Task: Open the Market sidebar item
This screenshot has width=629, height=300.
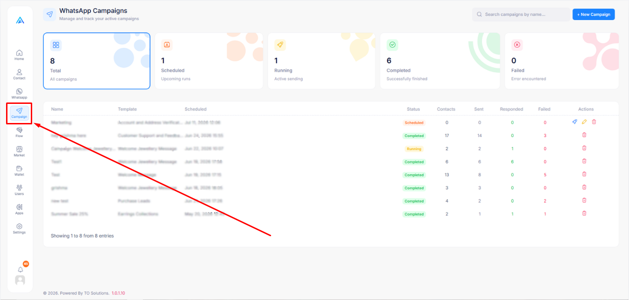Action: [19, 151]
